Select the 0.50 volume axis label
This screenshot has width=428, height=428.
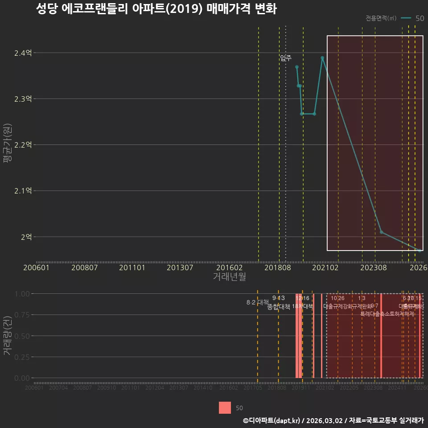(22, 336)
